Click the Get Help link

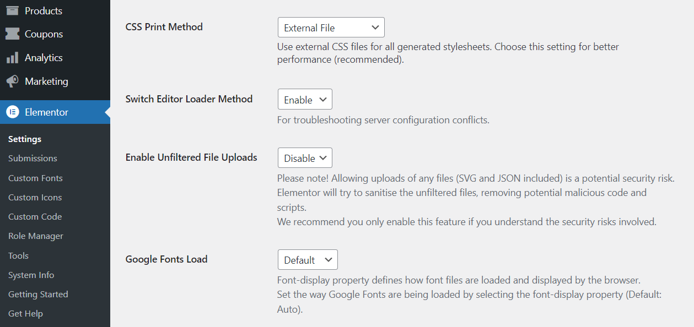coord(25,313)
